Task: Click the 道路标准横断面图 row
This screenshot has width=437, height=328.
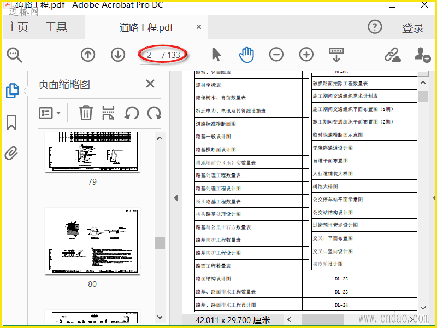Action: point(249,124)
